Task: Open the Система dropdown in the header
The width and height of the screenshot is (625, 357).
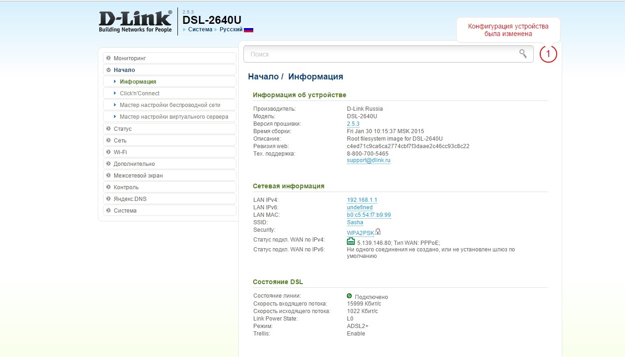Action: (x=200, y=29)
